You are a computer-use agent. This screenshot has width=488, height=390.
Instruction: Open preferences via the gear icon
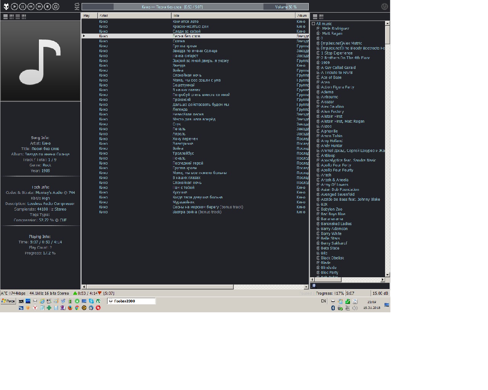click(x=56, y=6)
